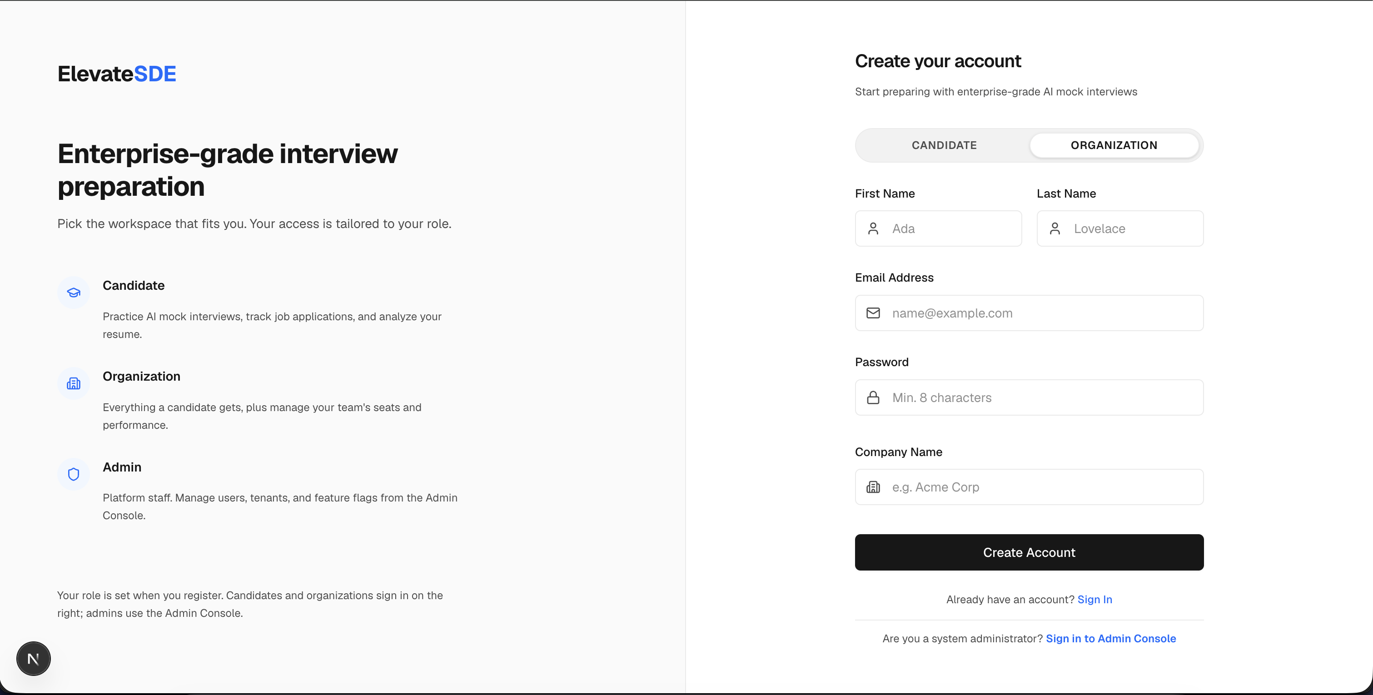Click "Are you a system administrator?" text
The image size is (1373, 695).
[963, 639]
